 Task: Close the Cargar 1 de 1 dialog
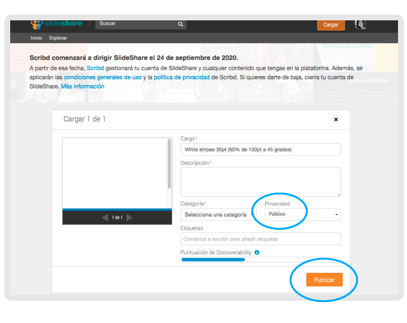(336, 120)
